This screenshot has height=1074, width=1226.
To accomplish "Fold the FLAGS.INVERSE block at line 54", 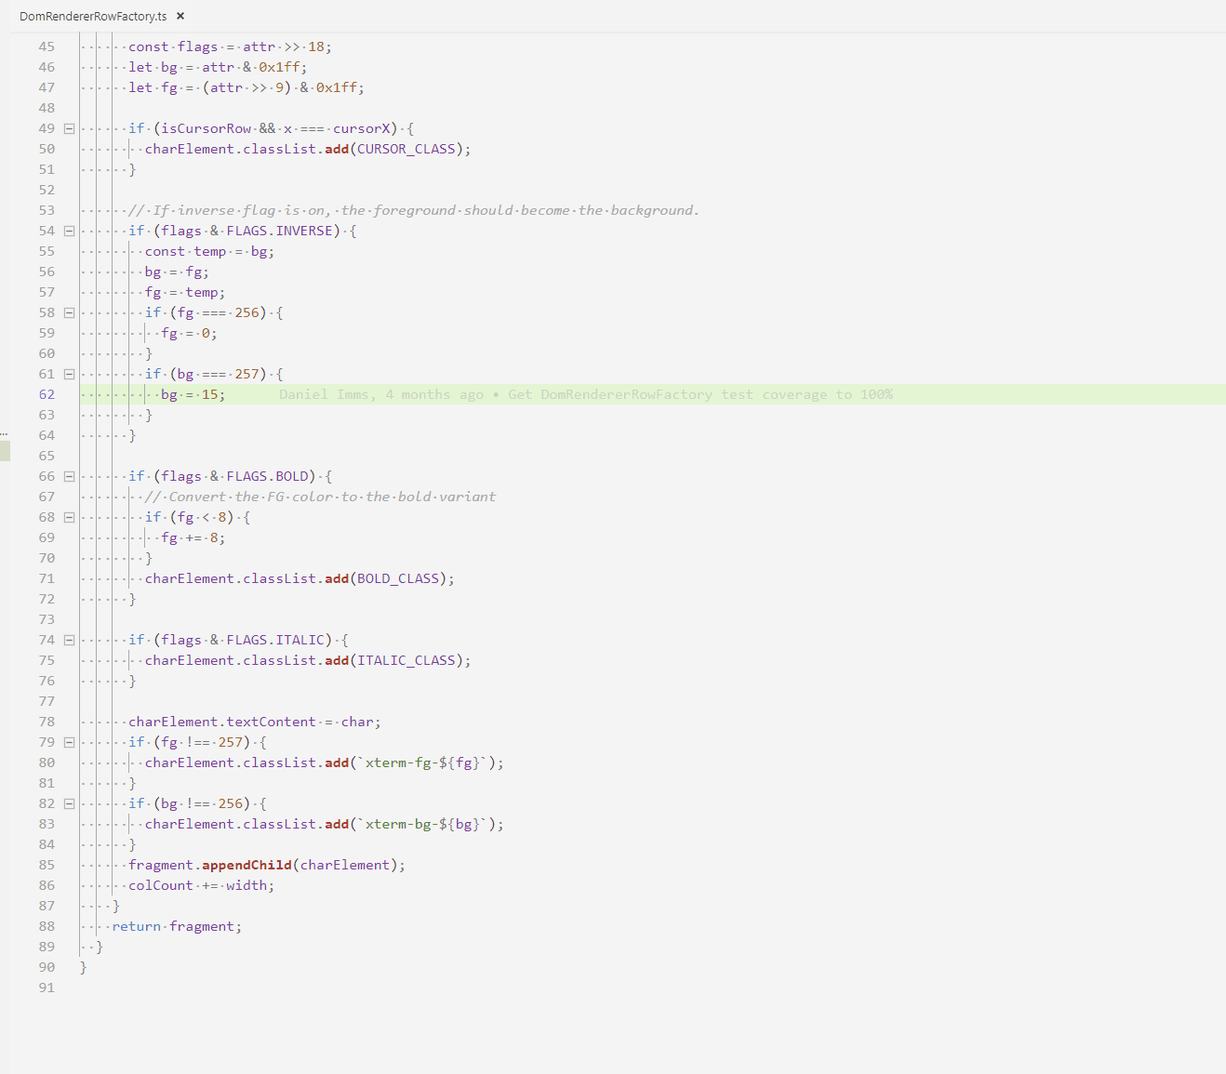I will (x=68, y=231).
